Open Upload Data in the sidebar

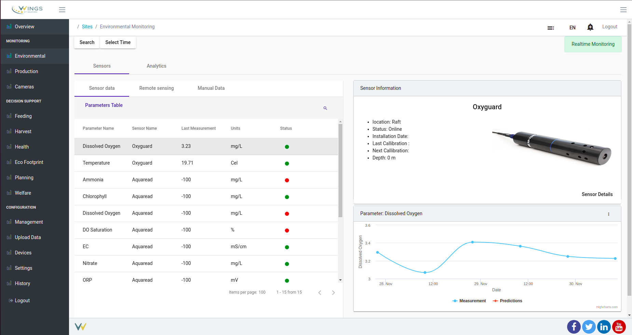click(x=35, y=237)
